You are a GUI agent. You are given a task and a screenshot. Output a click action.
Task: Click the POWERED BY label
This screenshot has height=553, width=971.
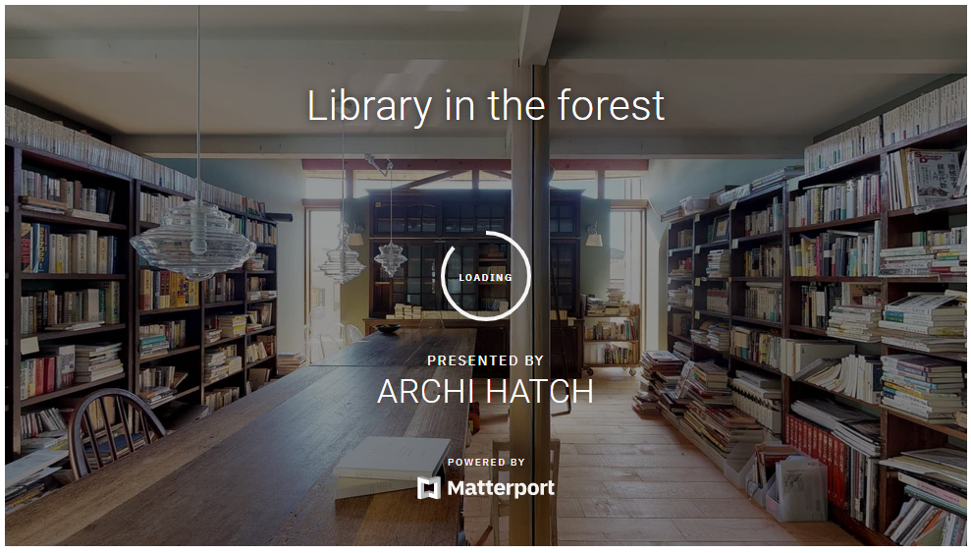(486, 462)
